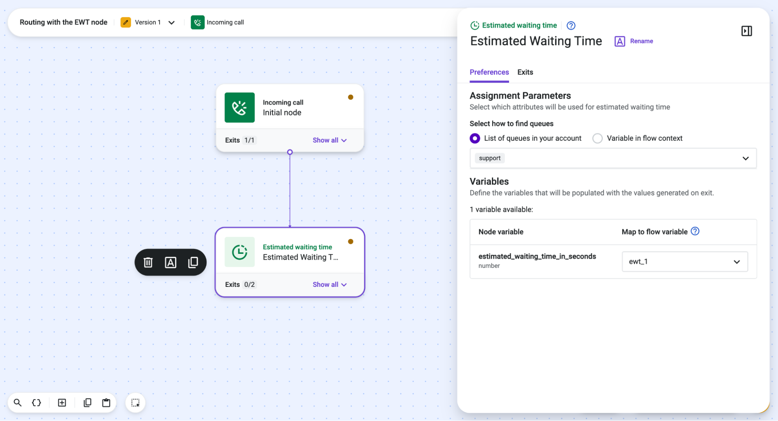Click the pencil edit icon beside Version 1
Image resolution: width=778 pixels, height=421 pixels.
click(x=125, y=22)
